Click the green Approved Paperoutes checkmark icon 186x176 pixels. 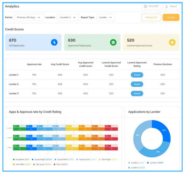click(113, 42)
